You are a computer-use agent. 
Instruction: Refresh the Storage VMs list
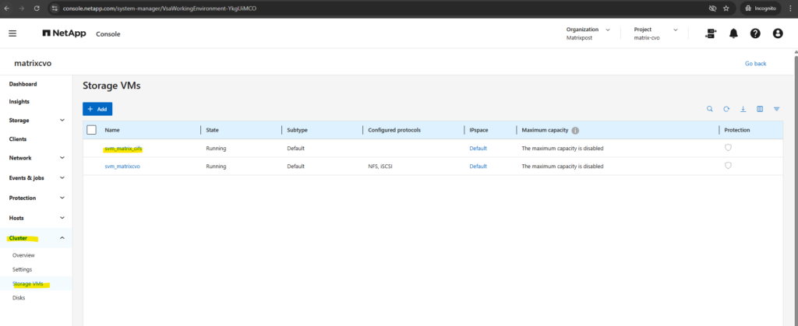726,109
